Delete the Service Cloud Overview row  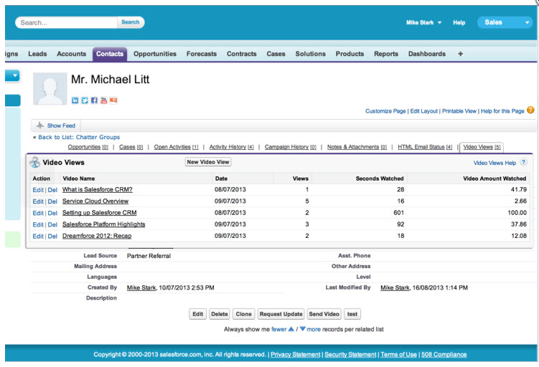52,201
